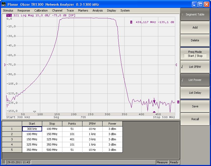Click the Save segment table button
The height and width of the screenshot is (166, 211).
(x=195, y=106)
